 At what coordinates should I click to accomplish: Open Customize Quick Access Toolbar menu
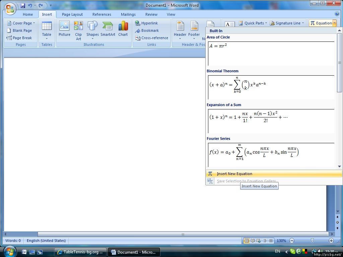51,5
